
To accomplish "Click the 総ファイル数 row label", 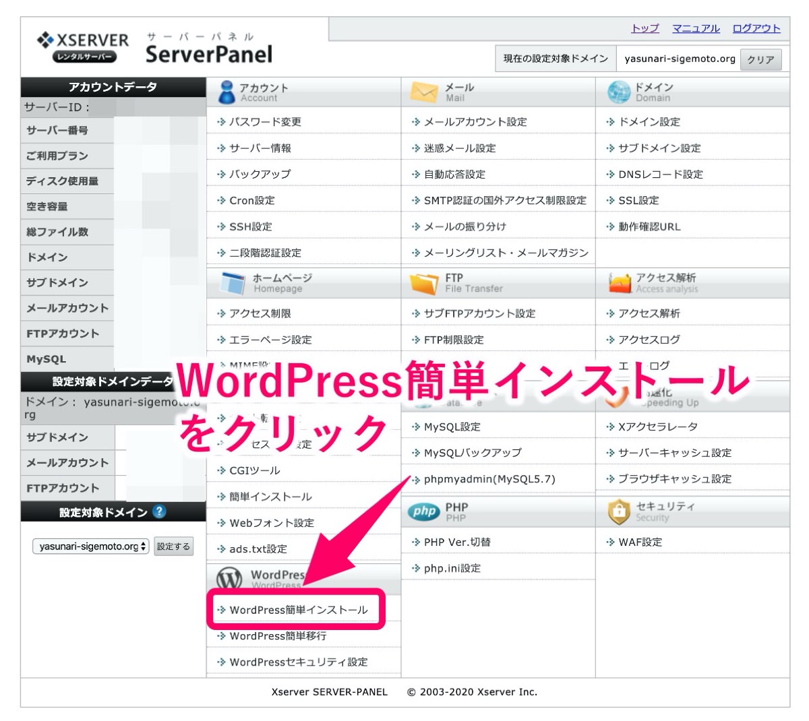I will pyautogui.click(x=57, y=232).
